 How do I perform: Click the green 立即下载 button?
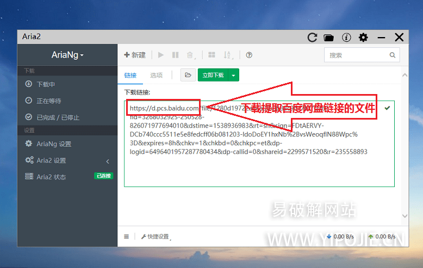(213, 75)
